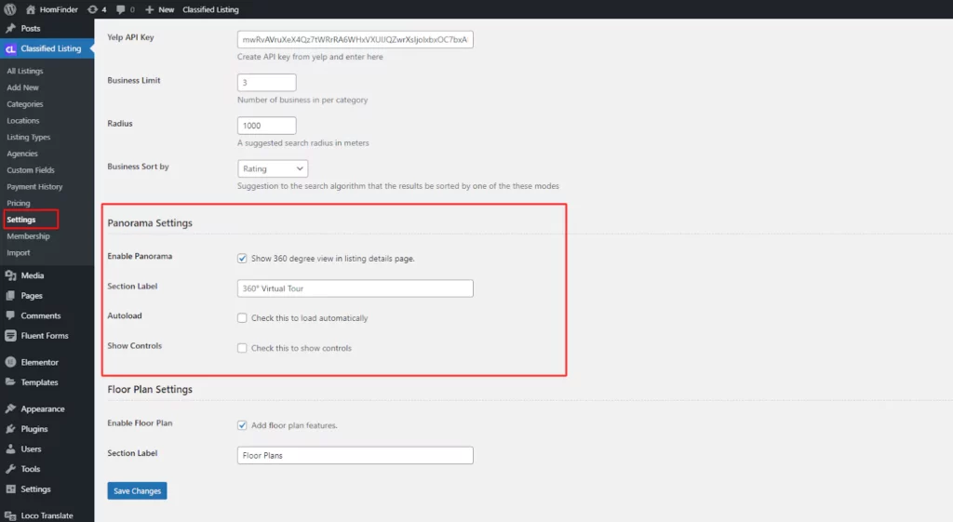Viewport: 953px width, 522px height.
Task: Open Pricing submenu item
Action: [x=19, y=203]
